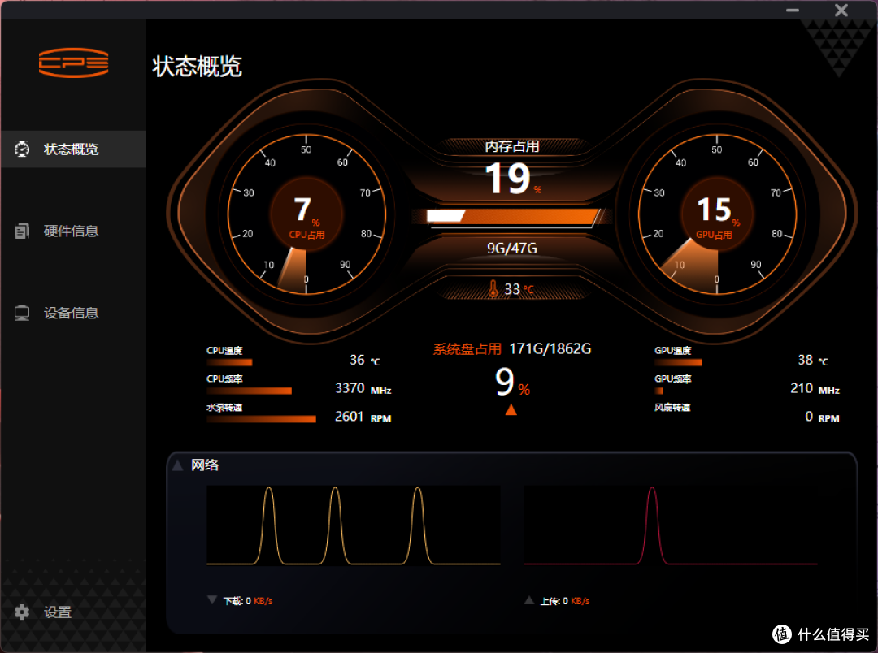Select the 状态概览 dashboard icon
This screenshot has height=653, width=878.
(x=22, y=149)
